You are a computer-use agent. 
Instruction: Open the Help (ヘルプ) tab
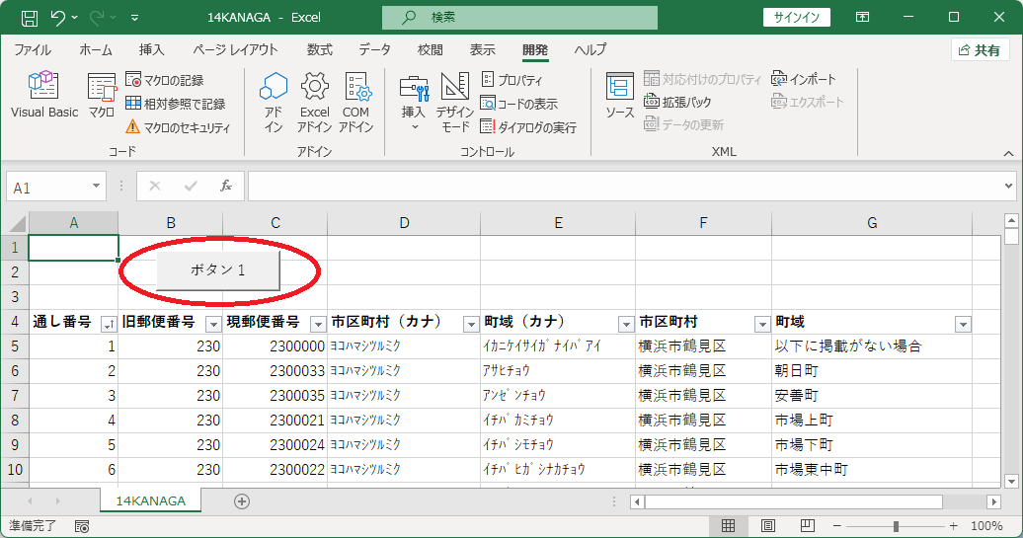(590, 49)
